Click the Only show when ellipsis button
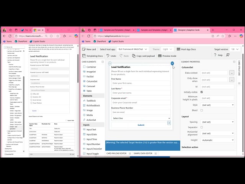The image size is (245, 184). pyautogui.click(x=232, y=80)
